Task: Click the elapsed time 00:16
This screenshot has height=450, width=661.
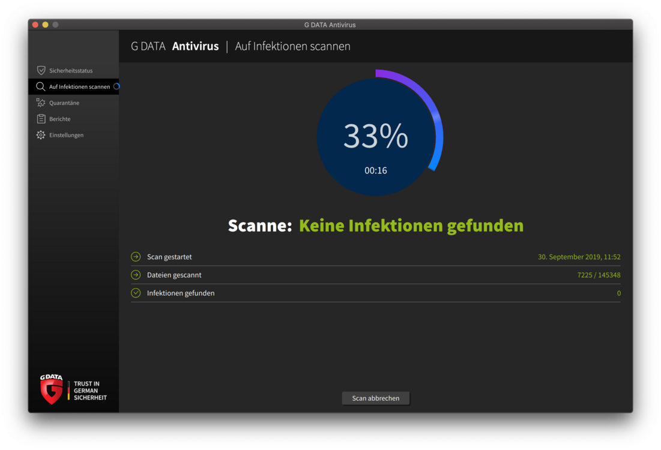Action: point(376,170)
